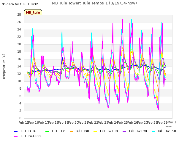Select the Tul1_Tw+30 legend label
The image size is (190, 142).
point(138,131)
